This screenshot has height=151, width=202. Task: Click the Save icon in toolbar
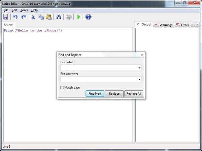point(5,17)
